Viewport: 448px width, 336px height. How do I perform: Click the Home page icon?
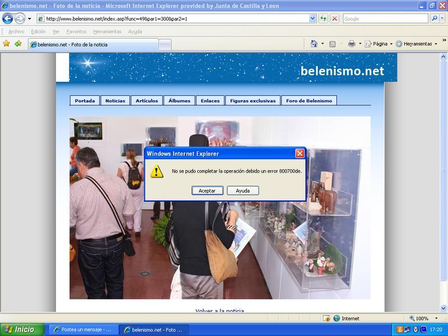(x=314, y=44)
